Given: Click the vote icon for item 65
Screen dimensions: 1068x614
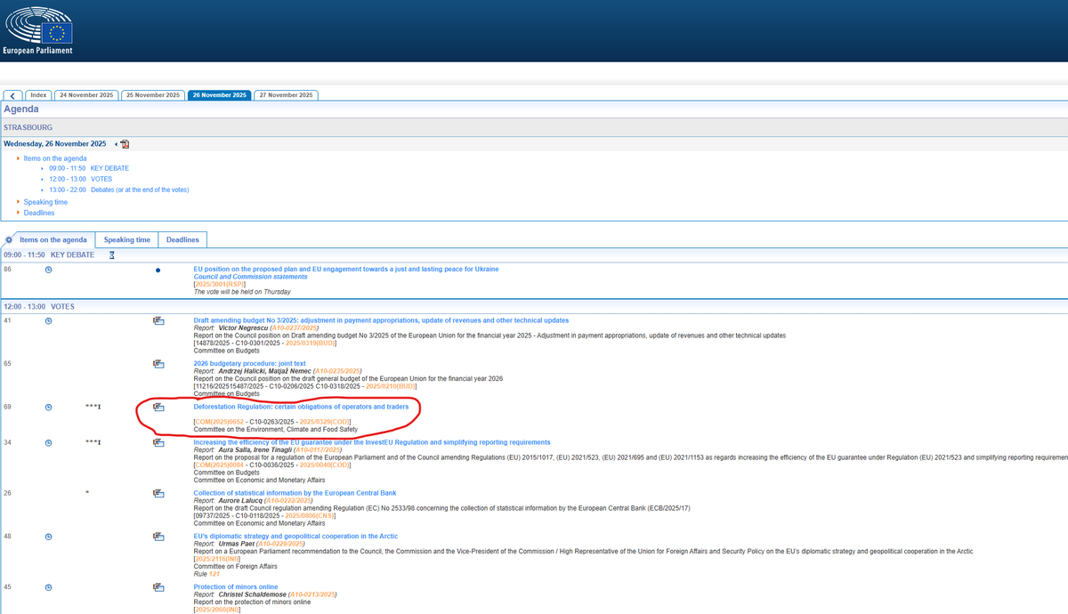Looking at the screenshot, I should 158,364.
